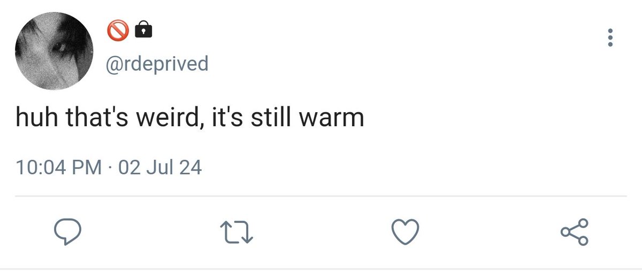The width and height of the screenshot is (642, 278).
Task: Open the share icon for this tweet
Action: [x=575, y=232]
